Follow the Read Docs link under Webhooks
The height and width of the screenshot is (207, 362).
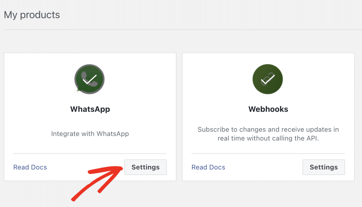click(208, 167)
